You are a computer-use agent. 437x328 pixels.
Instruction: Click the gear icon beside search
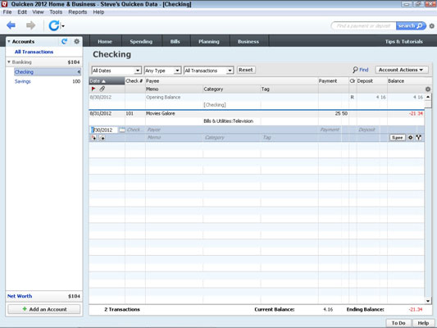pos(432,26)
